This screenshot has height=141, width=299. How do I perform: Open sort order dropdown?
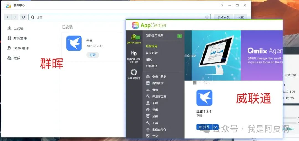coord(207,83)
